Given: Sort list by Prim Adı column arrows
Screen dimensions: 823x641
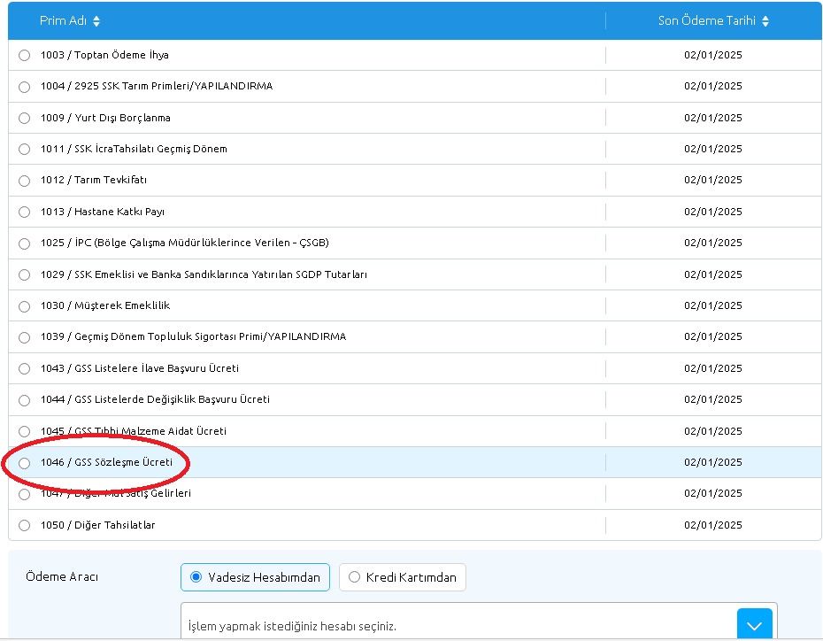Looking at the screenshot, I should [96, 21].
